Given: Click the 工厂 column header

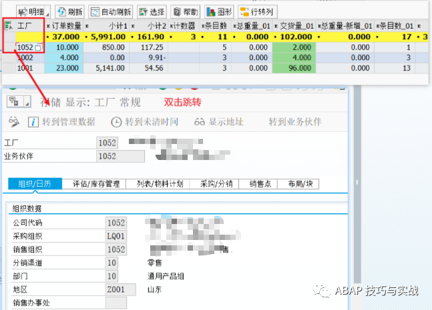Looking at the screenshot, I should (x=30, y=26).
